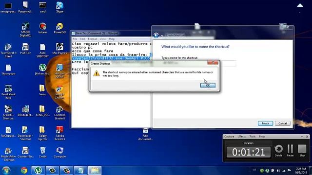The image size is (312, 175).
Task: Open the Windows Start menu
Action: coord(6,171)
